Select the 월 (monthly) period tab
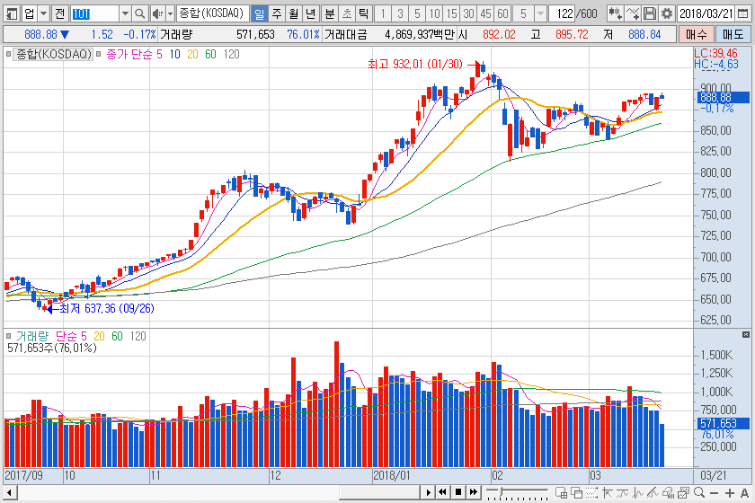The width and height of the screenshot is (755, 503). pos(293,13)
